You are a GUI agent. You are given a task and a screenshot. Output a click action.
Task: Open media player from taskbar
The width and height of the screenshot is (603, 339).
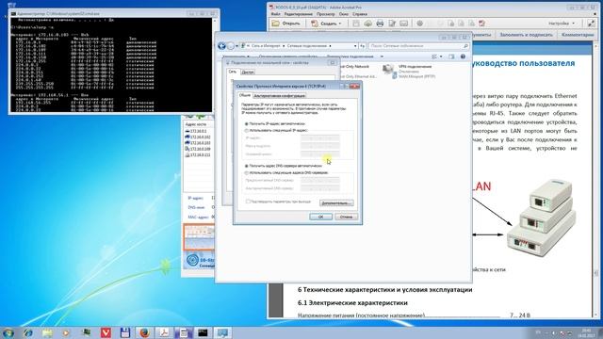[67, 332]
